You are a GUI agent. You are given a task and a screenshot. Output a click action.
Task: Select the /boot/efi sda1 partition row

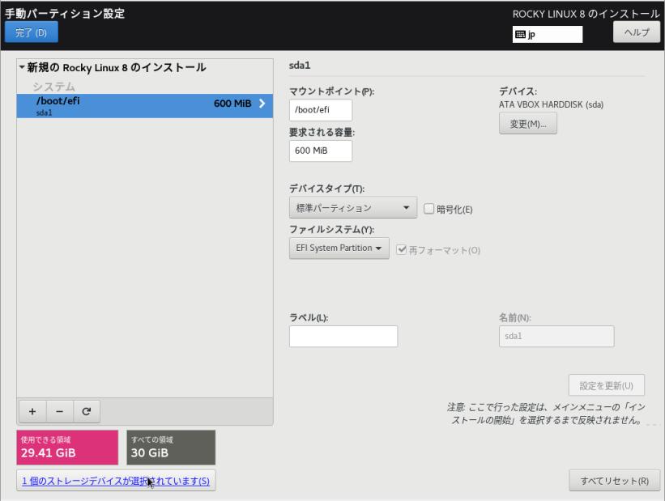point(145,106)
